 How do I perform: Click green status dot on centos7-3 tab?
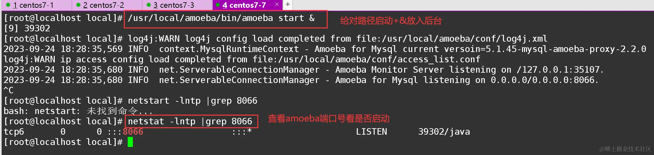[148, 5]
